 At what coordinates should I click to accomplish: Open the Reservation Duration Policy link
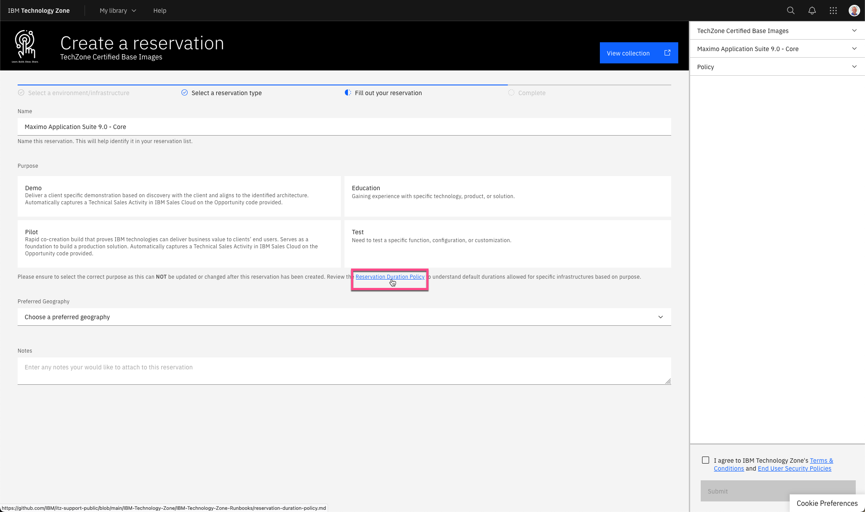pyautogui.click(x=390, y=277)
